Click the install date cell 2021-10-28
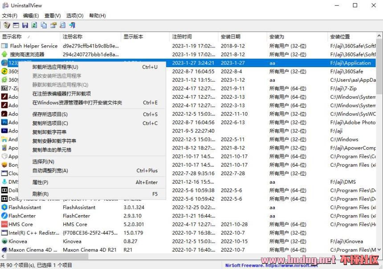The width and height of the screenshot is (383, 269). tap(234, 225)
